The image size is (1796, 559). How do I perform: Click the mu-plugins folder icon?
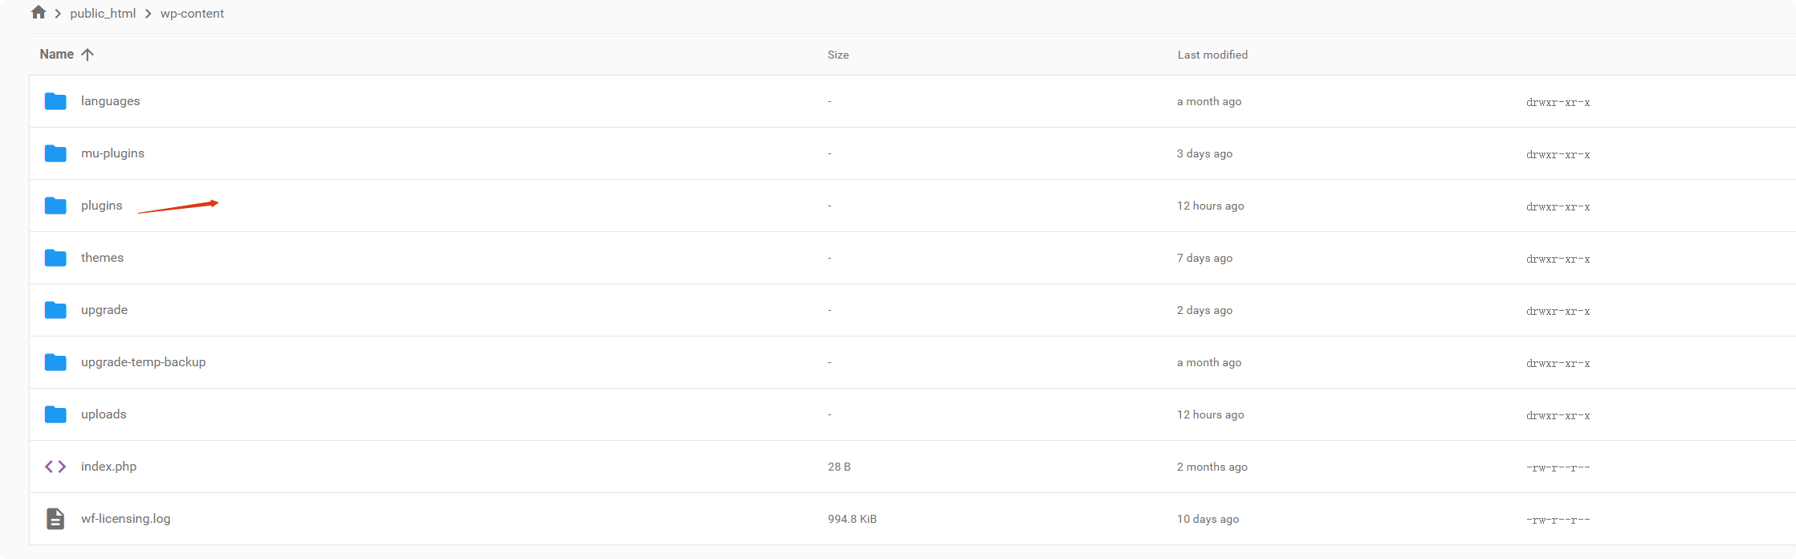pos(55,153)
